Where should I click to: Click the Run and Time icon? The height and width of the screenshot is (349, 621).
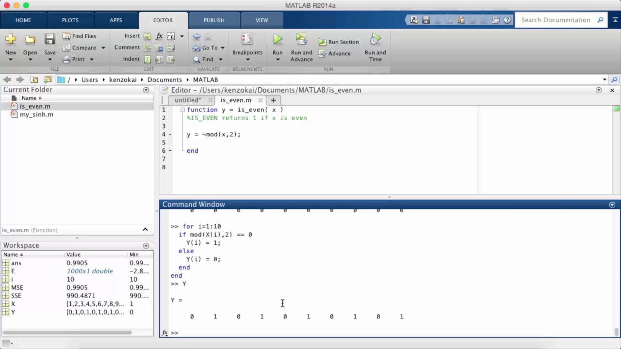(x=375, y=39)
